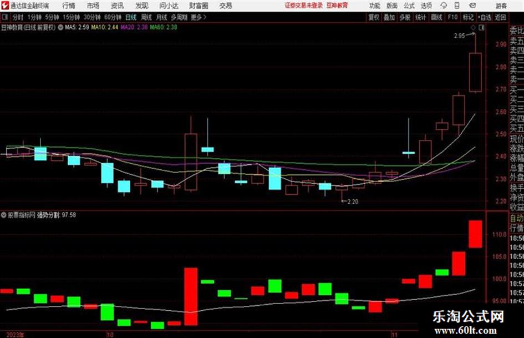Screen dimensions: 524x338
Task: Toggle the side panel icon at chart top-right
Action: point(481,28)
